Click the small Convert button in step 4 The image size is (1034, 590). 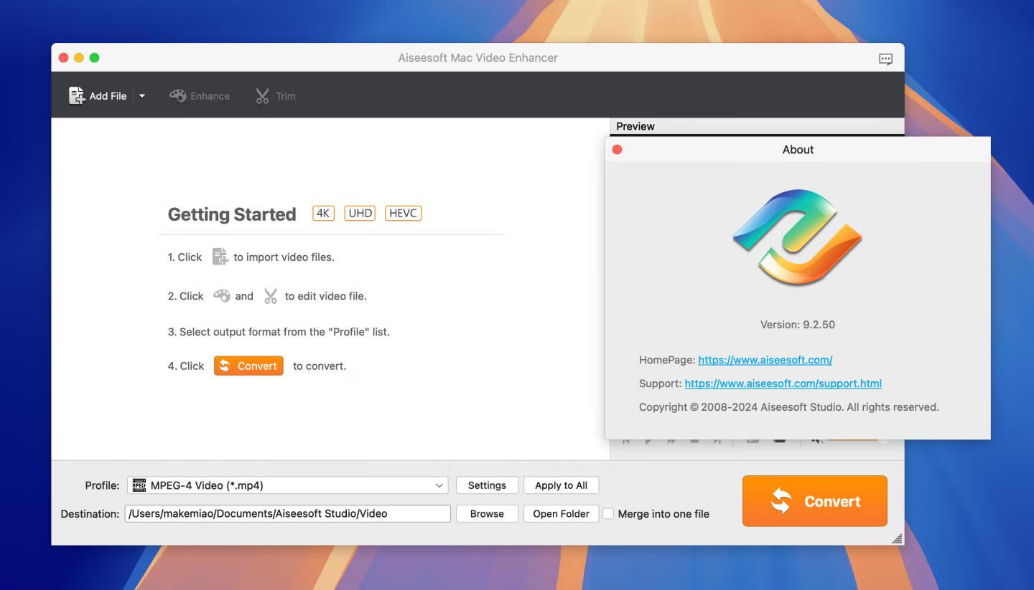point(248,366)
